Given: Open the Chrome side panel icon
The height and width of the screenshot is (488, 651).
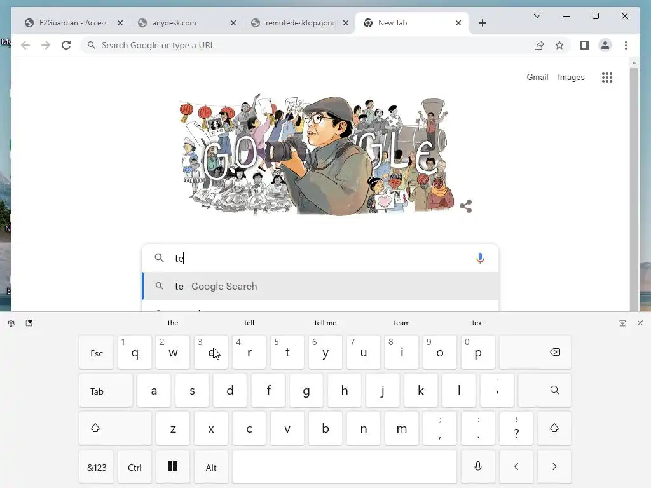Looking at the screenshot, I should (585, 45).
